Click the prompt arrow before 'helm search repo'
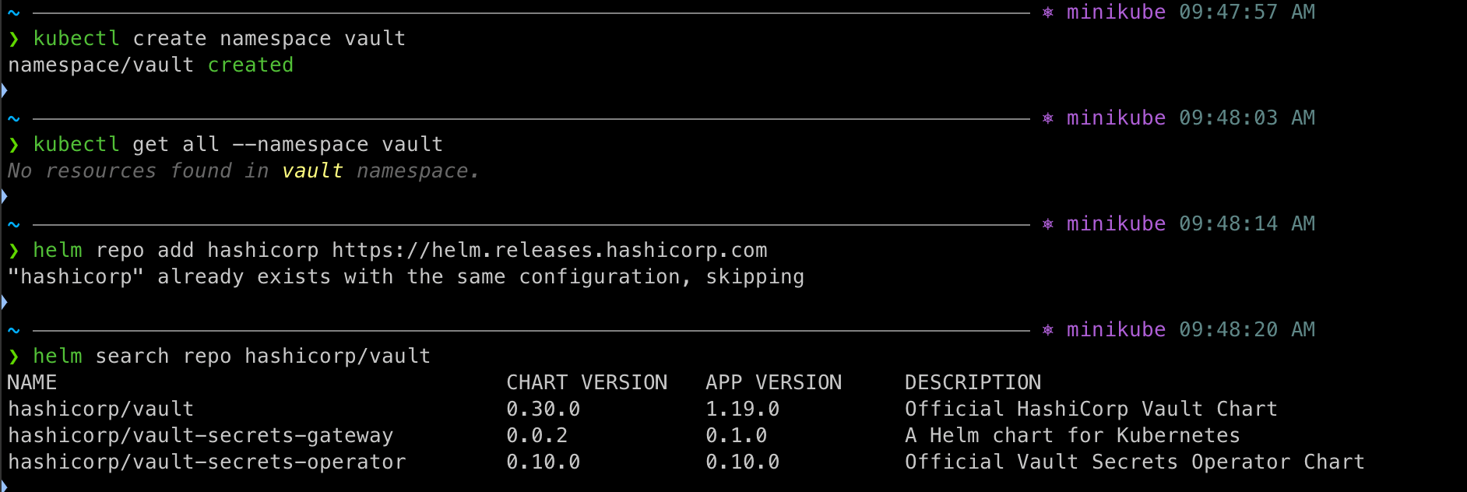The width and height of the screenshot is (1467, 492). (x=13, y=357)
